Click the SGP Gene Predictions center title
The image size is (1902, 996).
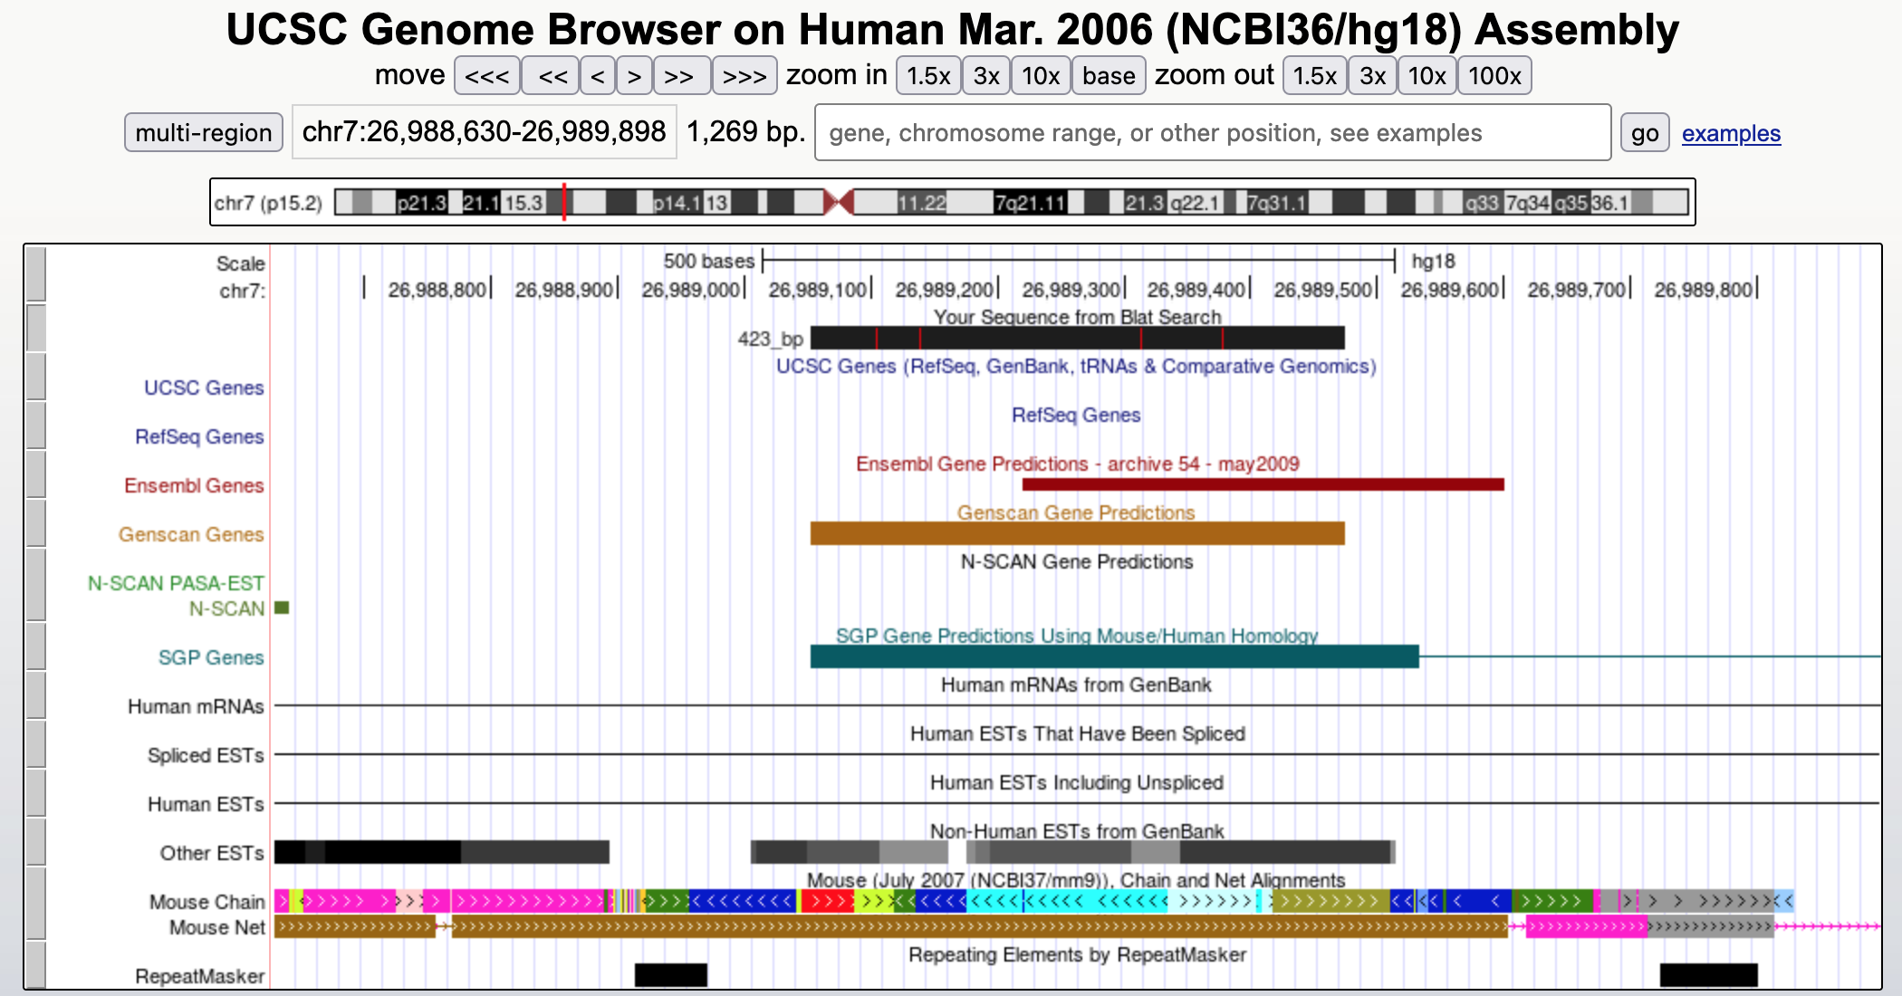click(1076, 636)
